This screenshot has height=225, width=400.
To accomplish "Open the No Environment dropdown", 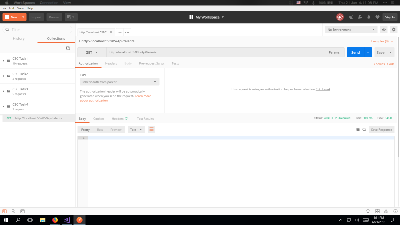I will pyautogui.click(x=351, y=29).
